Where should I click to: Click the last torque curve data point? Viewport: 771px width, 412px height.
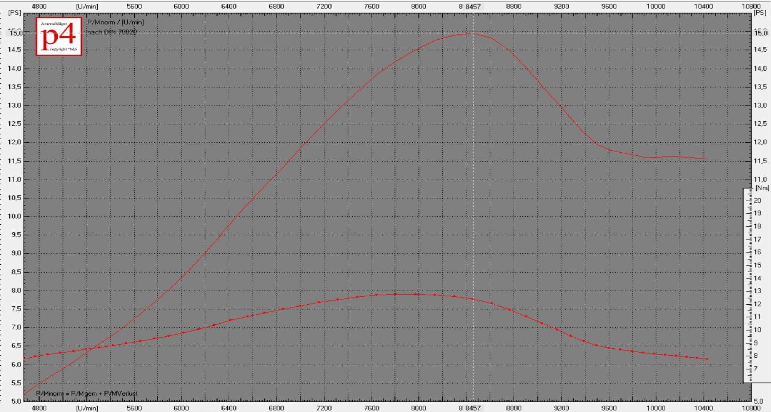tap(707, 359)
